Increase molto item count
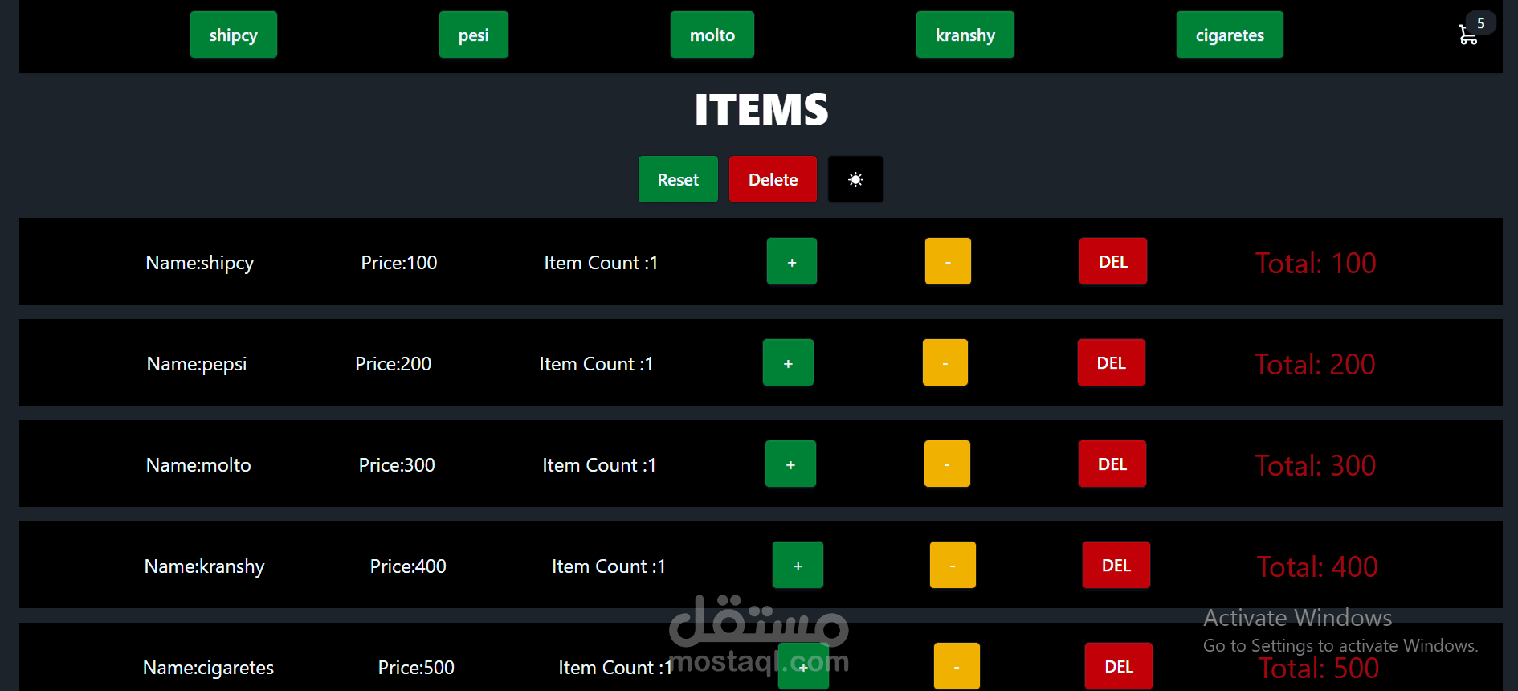Image resolution: width=1518 pixels, height=691 pixels. point(790,464)
